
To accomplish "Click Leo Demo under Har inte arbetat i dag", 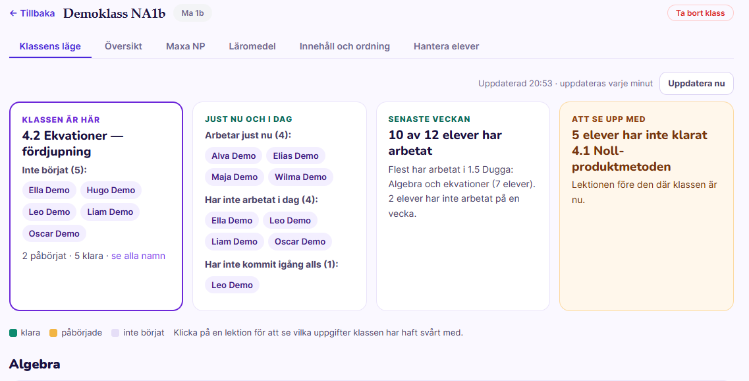I will tap(290, 220).
